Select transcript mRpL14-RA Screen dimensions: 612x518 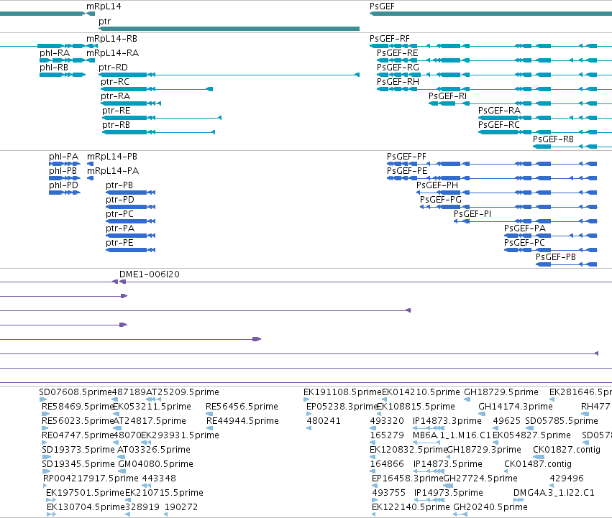tap(91, 60)
